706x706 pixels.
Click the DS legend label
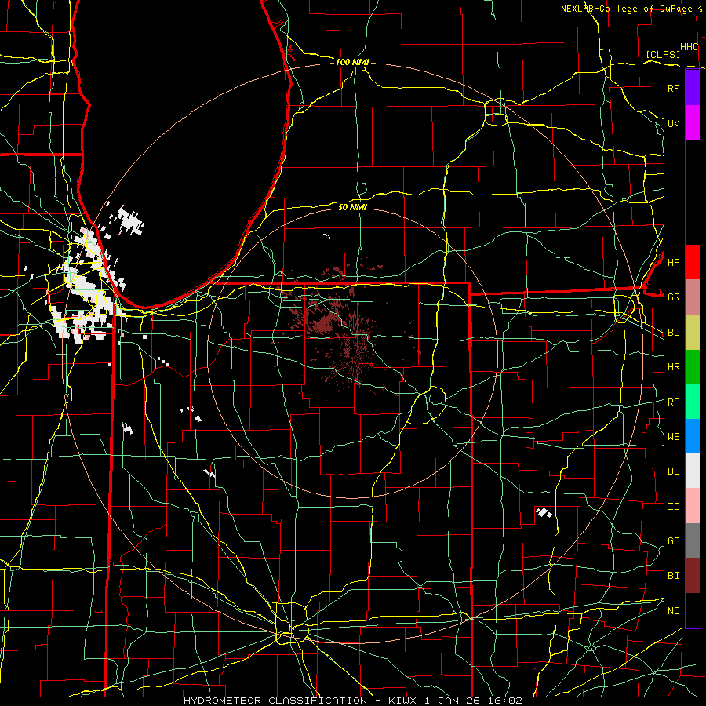pos(673,471)
